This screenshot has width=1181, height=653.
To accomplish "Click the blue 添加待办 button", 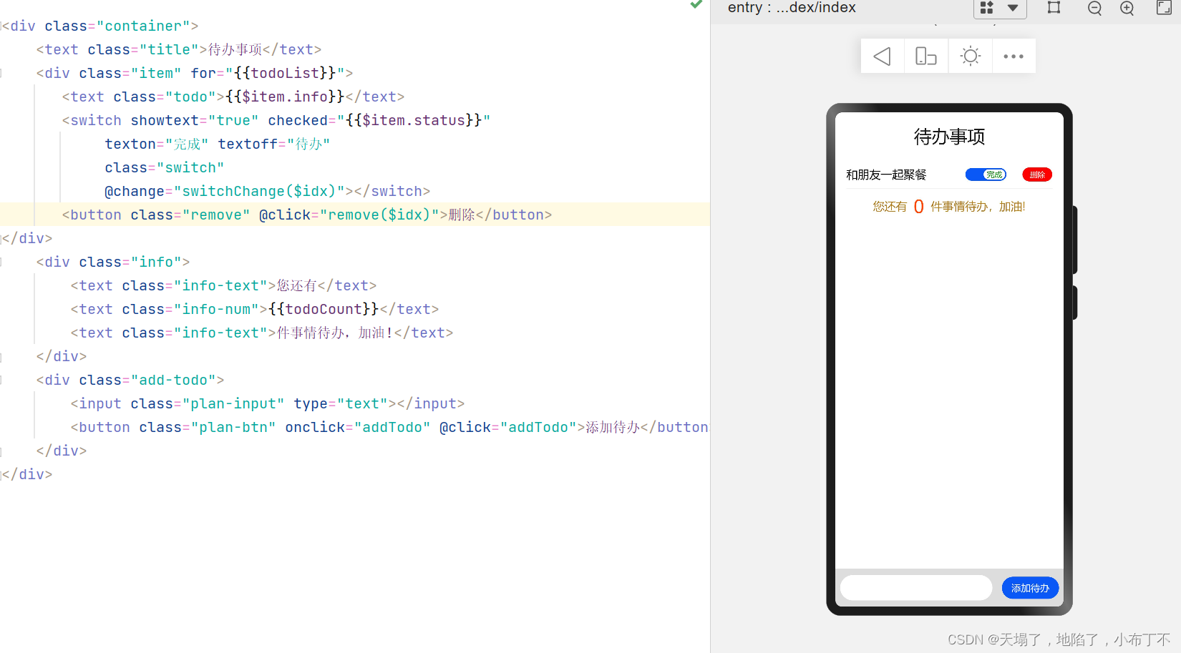I will (1030, 588).
